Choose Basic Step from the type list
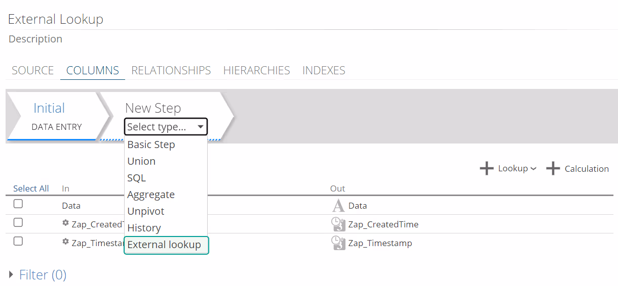The width and height of the screenshot is (618, 286). point(166,145)
